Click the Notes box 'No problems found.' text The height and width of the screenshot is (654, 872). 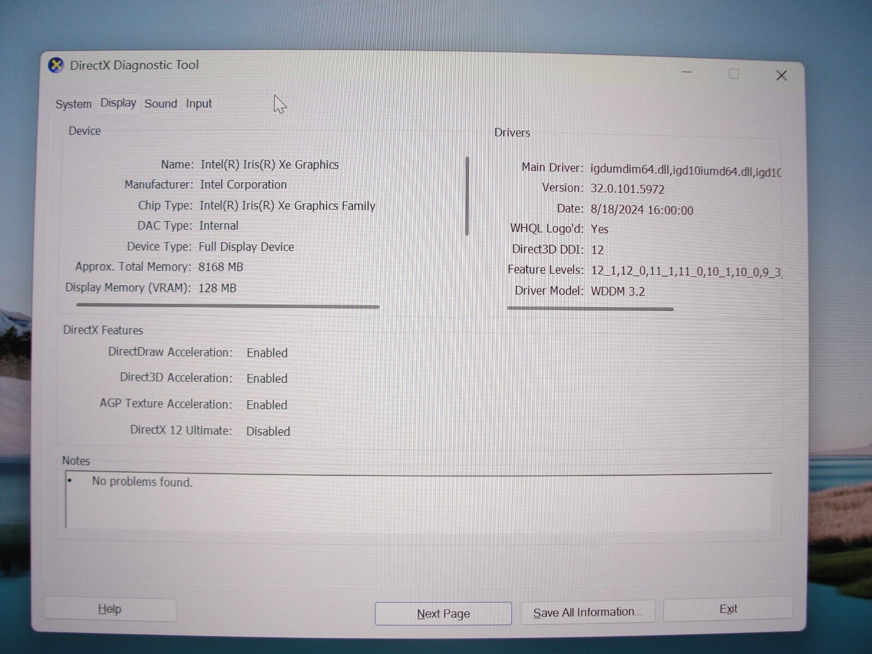coord(142,482)
